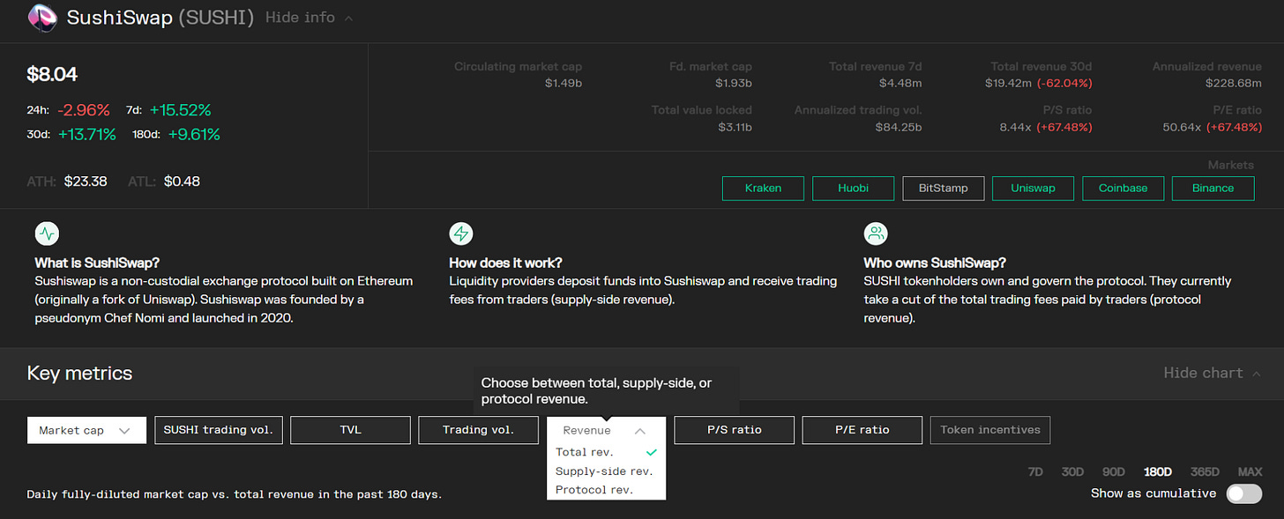Image resolution: width=1284 pixels, height=519 pixels.
Task: Click Fd. market cap value $1.93b
Action: 733,84
